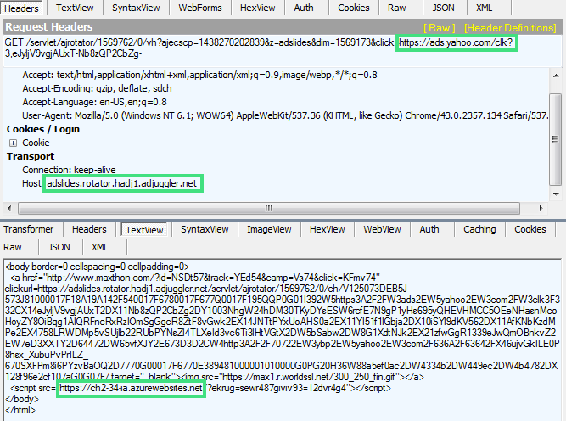The width and height of the screenshot is (566, 421).
Task: Select response TextView tab
Action: point(144,230)
